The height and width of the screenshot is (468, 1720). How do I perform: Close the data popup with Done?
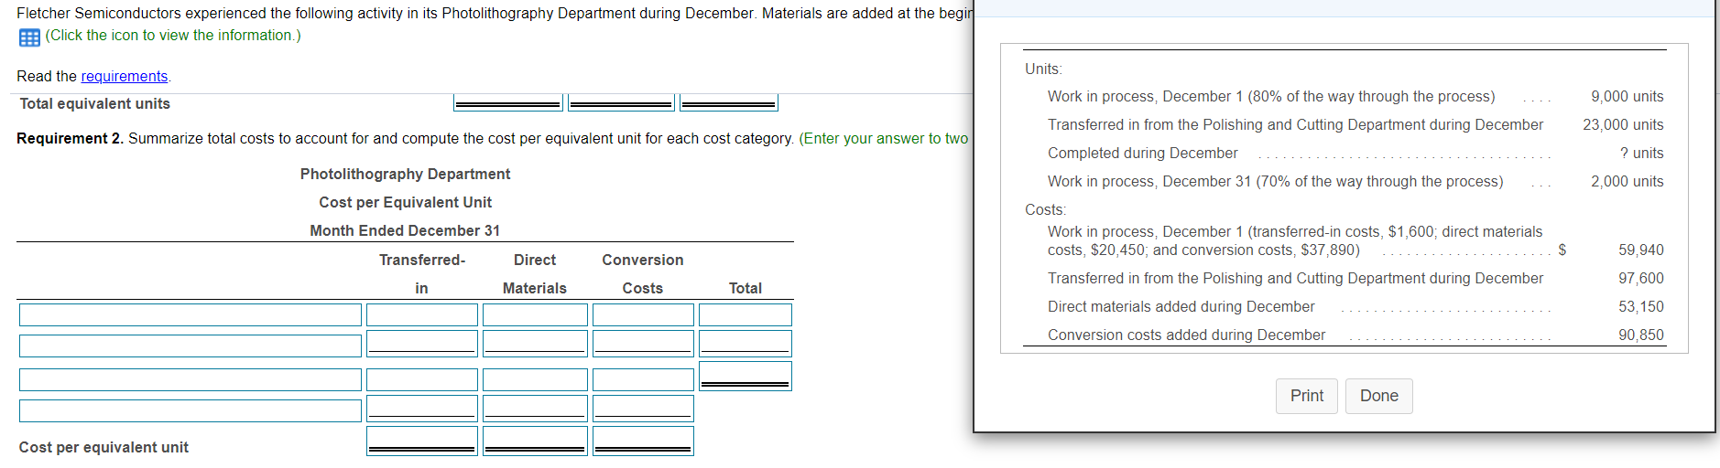pos(1378,396)
